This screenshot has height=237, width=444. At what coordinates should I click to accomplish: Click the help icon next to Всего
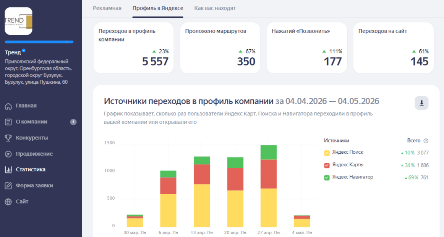coord(426,141)
